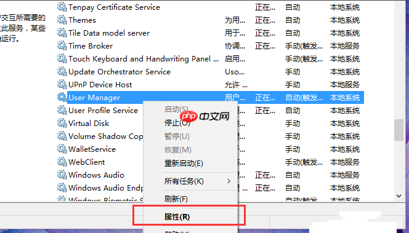The height and width of the screenshot is (233, 409).
Task: Click the Virtual Disk gear icon
Action: [62, 123]
